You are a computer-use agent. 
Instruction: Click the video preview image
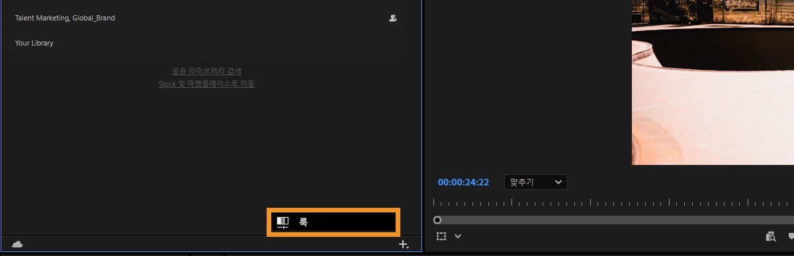coord(713,82)
